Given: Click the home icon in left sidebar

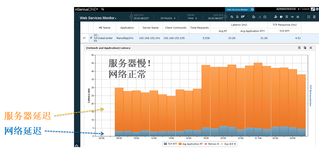Looking at the screenshot, I should 76,146.
